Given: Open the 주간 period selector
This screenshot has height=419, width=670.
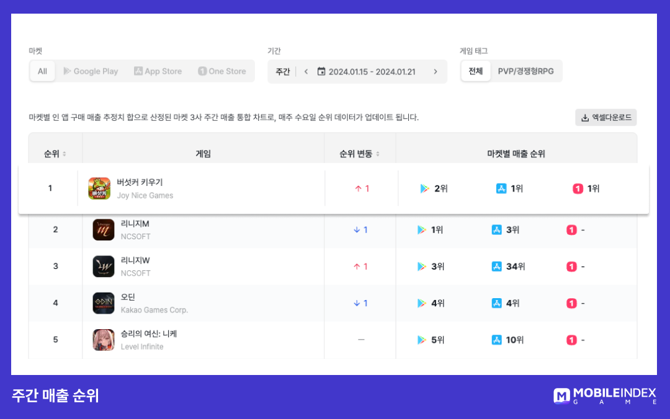Looking at the screenshot, I should [x=282, y=72].
